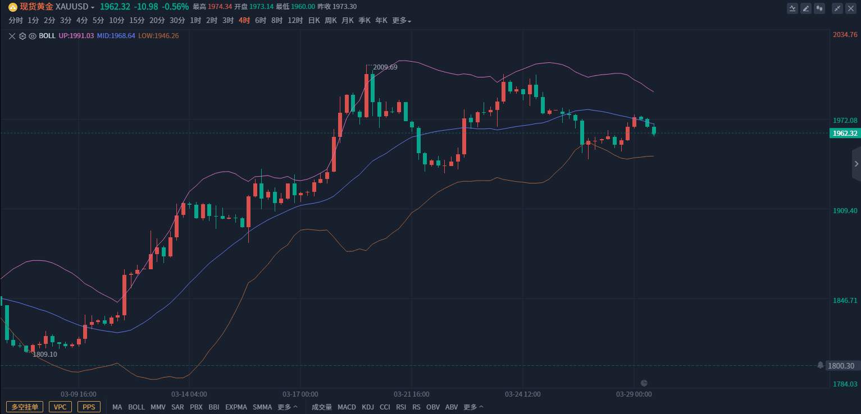Toggle the BBI indicator
The image size is (861, 414).
[x=214, y=407]
